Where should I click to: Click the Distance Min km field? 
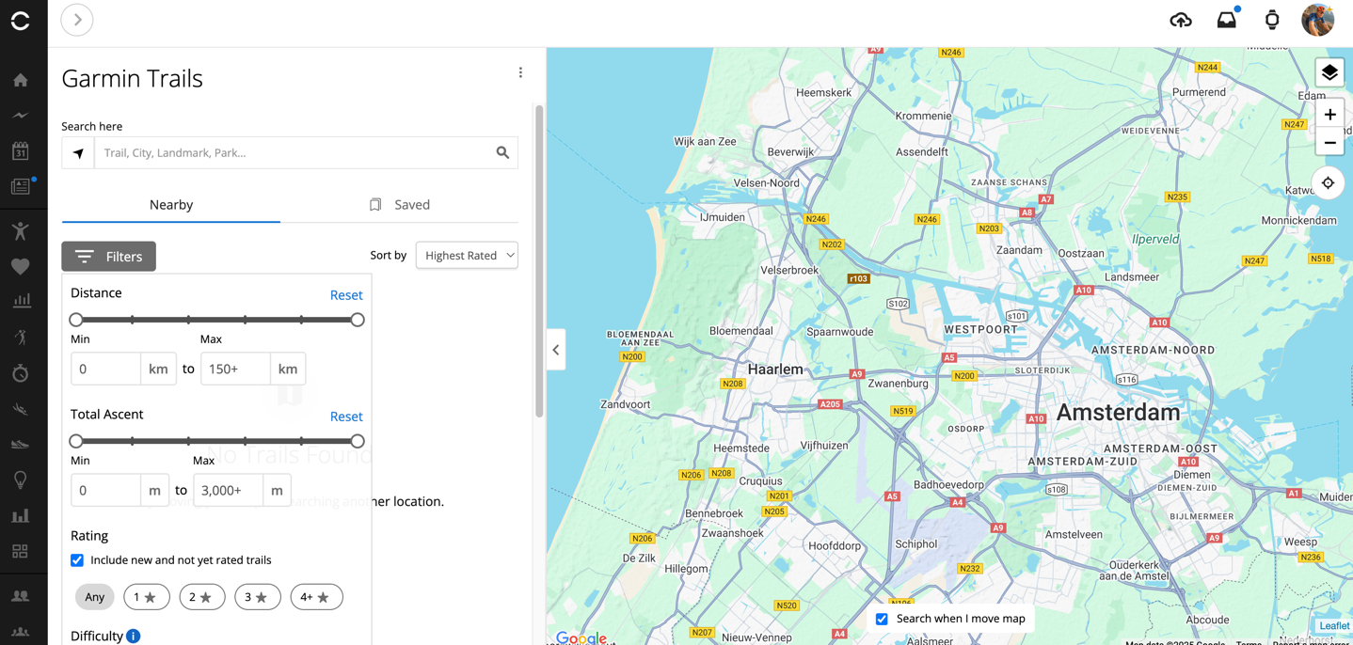tap(106, 369)
